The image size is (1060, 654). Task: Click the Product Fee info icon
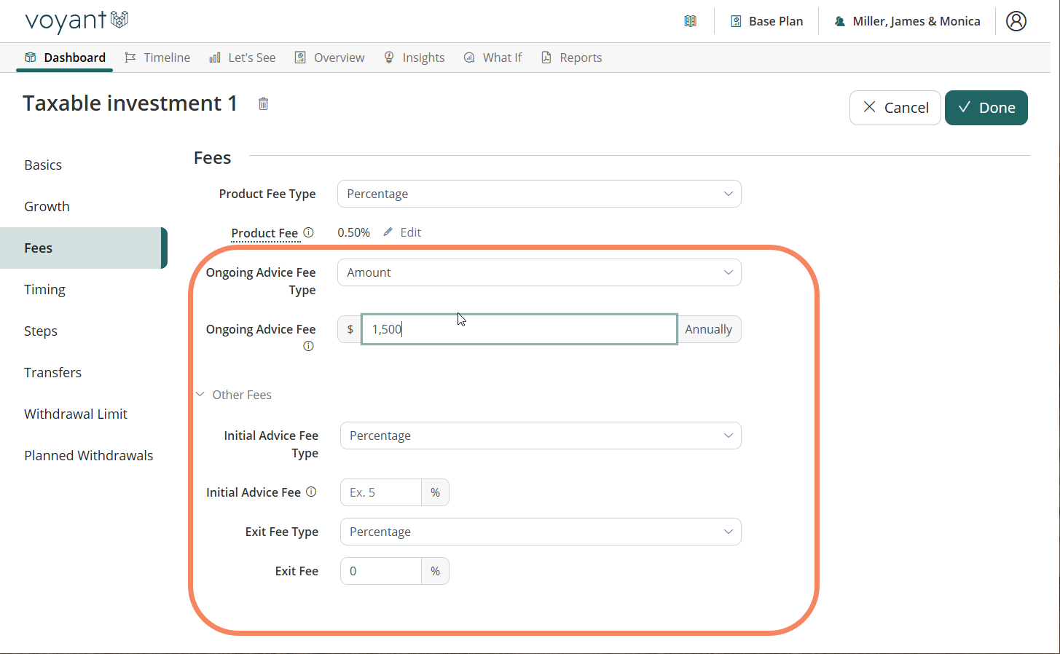pos(309,232)
